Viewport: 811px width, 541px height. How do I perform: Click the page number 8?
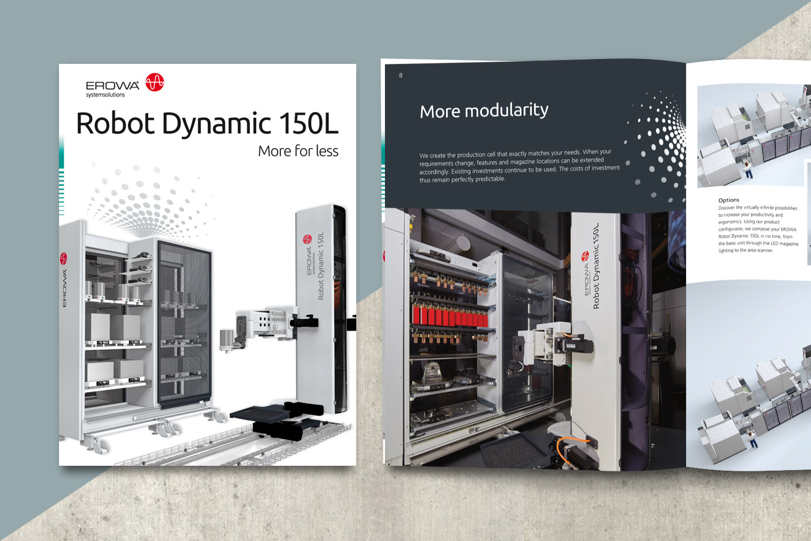(x=401, y=75)
